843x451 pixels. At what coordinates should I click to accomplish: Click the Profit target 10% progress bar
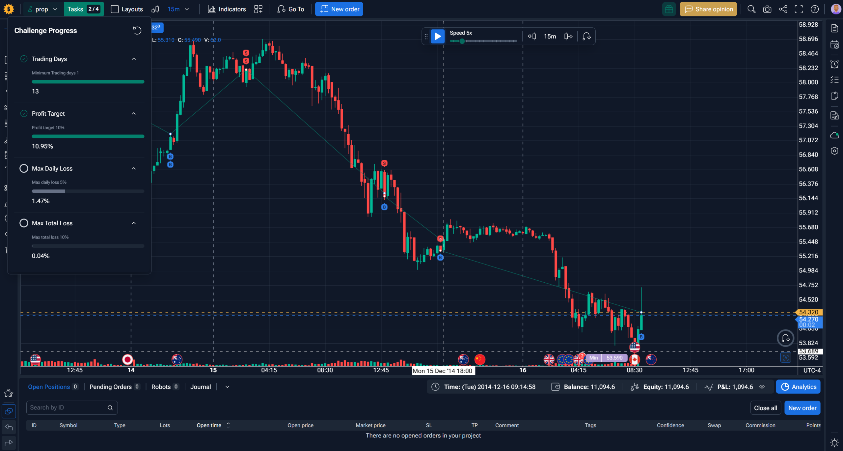[x=88, y=136]
